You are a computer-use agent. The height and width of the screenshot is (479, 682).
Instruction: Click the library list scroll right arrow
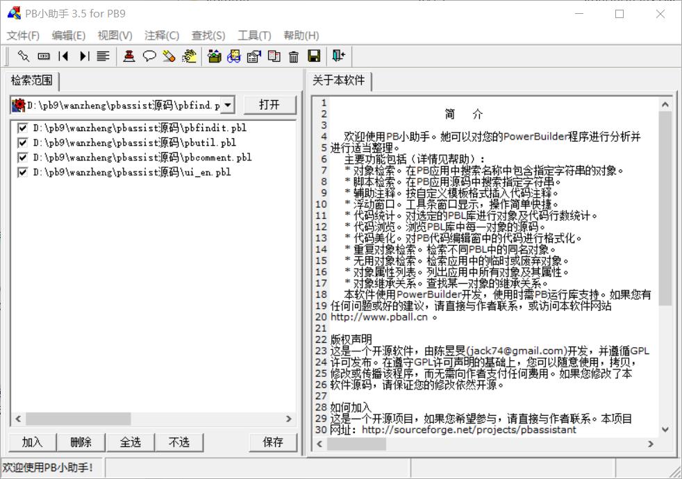pos(289,419)
